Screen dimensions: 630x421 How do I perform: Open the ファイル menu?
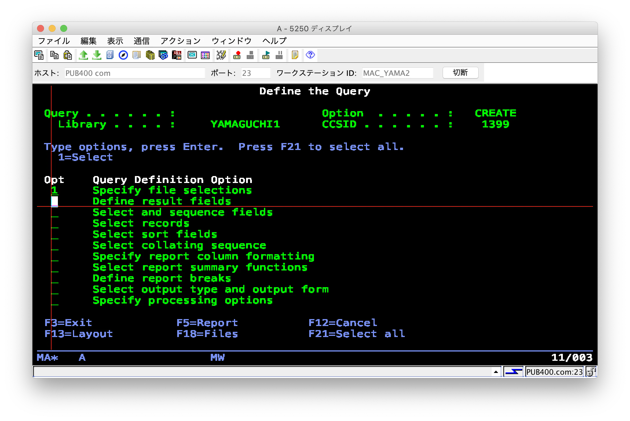point(54,41)
